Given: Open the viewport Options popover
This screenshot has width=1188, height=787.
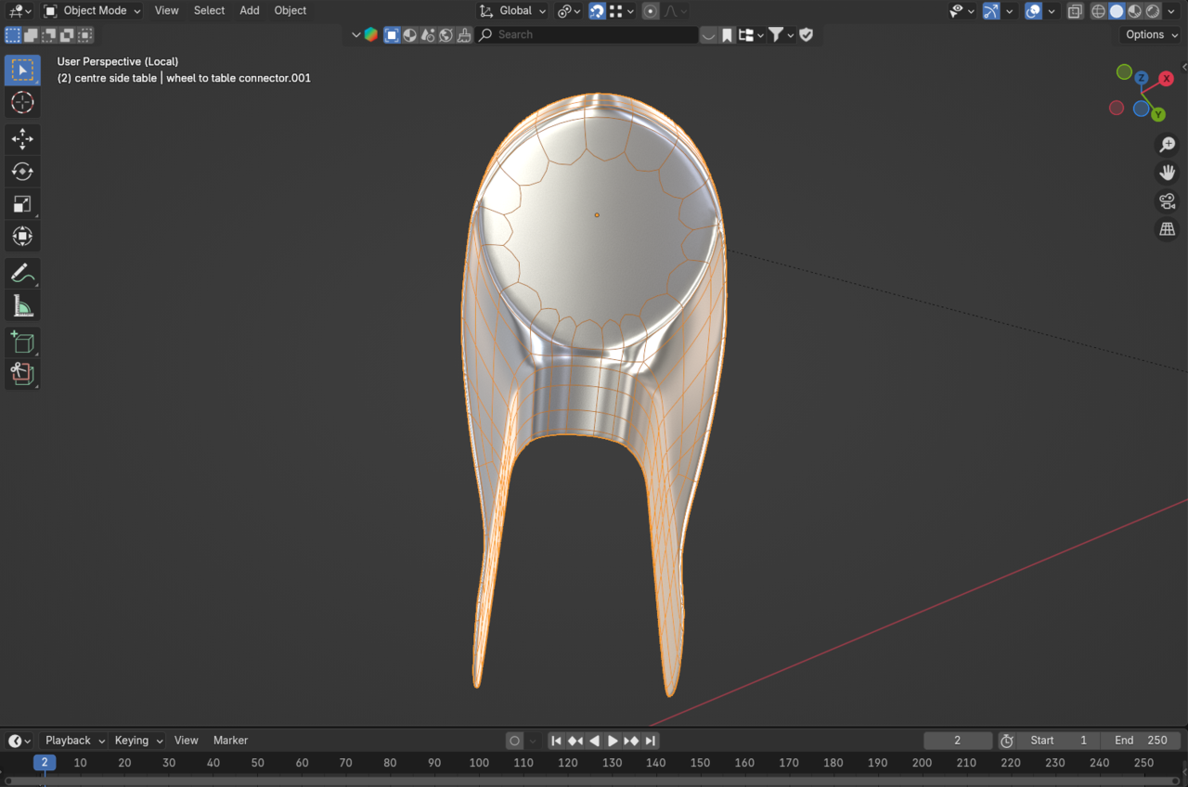Looking at the screenshot, I should point(1149,34).
